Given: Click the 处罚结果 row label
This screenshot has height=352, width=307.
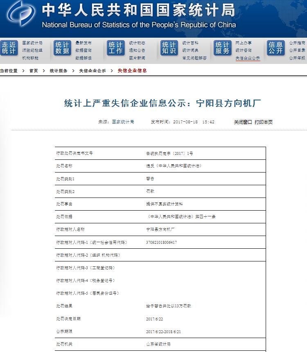Looking at the screenshot, I should [64, 306].
